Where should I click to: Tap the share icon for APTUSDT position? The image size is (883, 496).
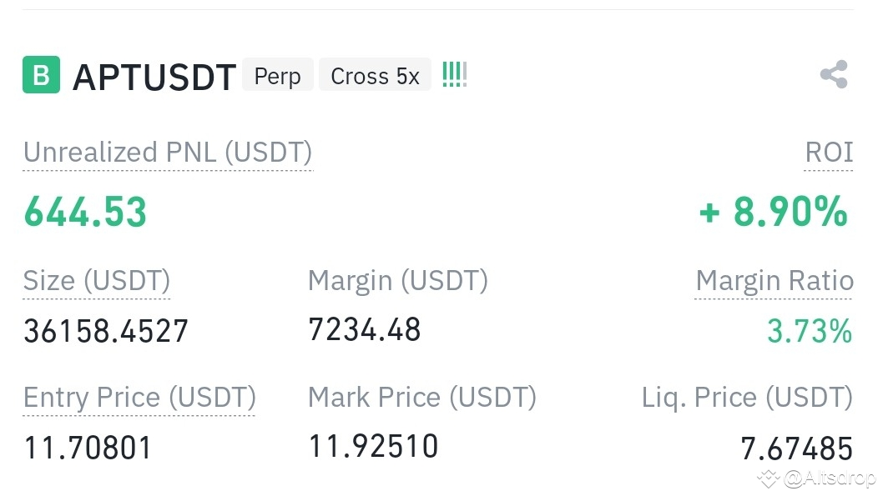pos(834,74)
